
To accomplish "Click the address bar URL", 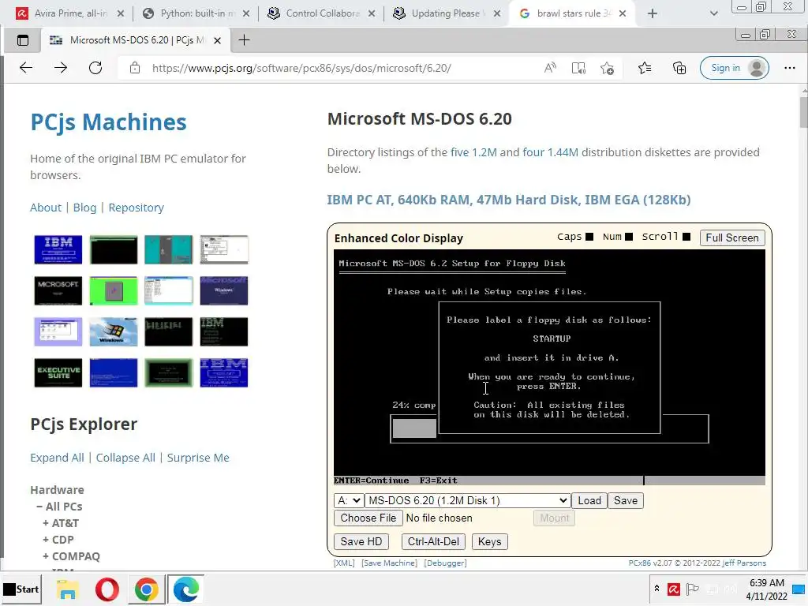I will click(x=301, y=68).
